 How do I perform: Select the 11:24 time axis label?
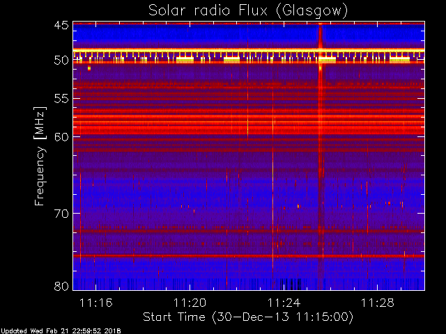click(284, 303)
